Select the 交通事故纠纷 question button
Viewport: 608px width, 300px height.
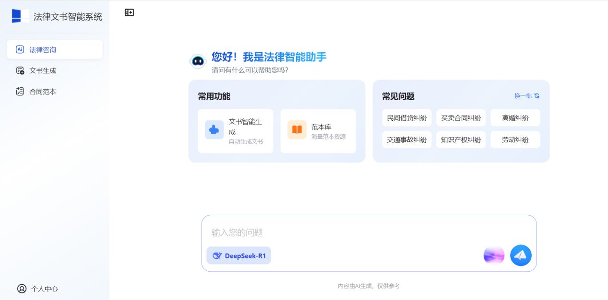coord(406,140)
